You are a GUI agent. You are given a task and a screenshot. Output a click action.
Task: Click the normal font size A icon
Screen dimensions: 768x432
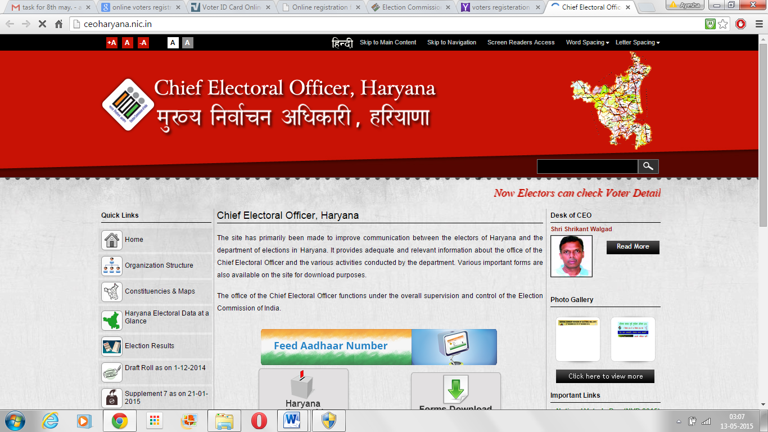pos(128,43)
